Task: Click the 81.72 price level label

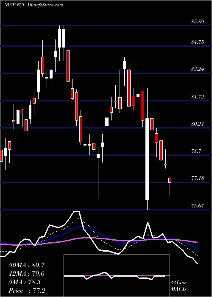Action: [x=198, y=97]
